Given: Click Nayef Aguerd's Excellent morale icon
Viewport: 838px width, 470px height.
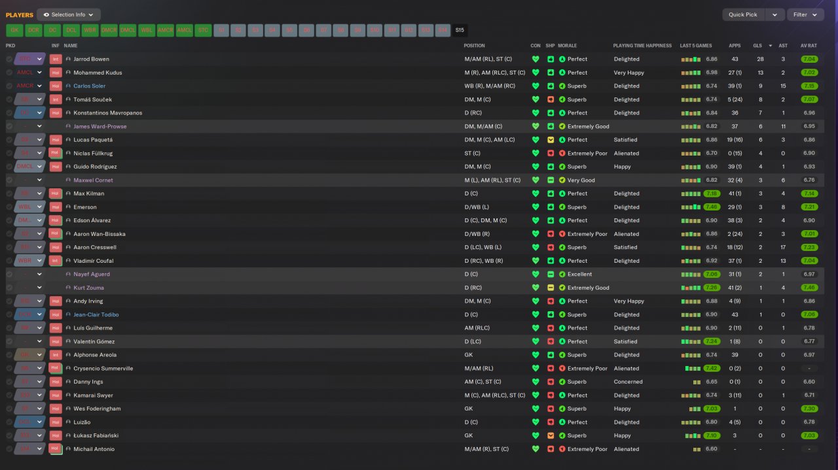Looking at the screenshot, I should click(x=562, y=274).
